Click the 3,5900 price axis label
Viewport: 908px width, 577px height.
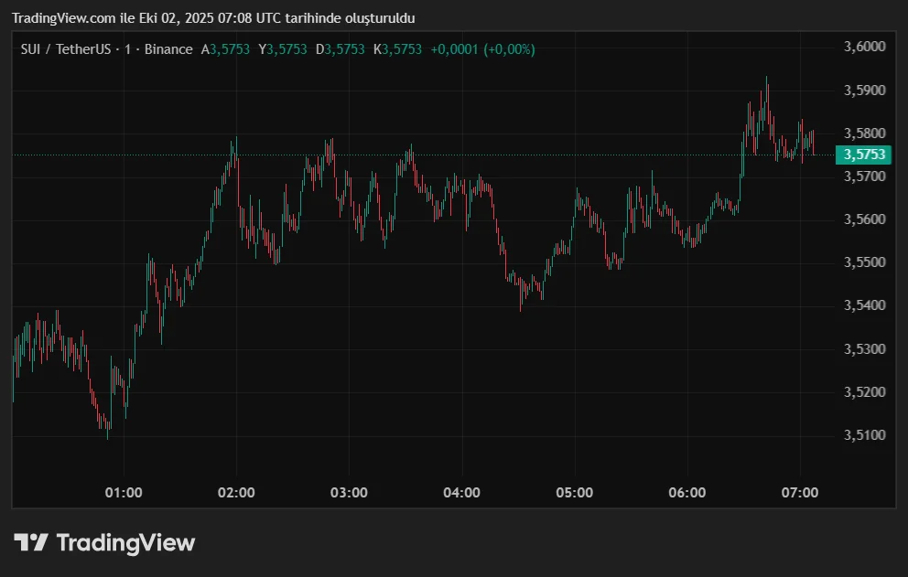(864, 90)
